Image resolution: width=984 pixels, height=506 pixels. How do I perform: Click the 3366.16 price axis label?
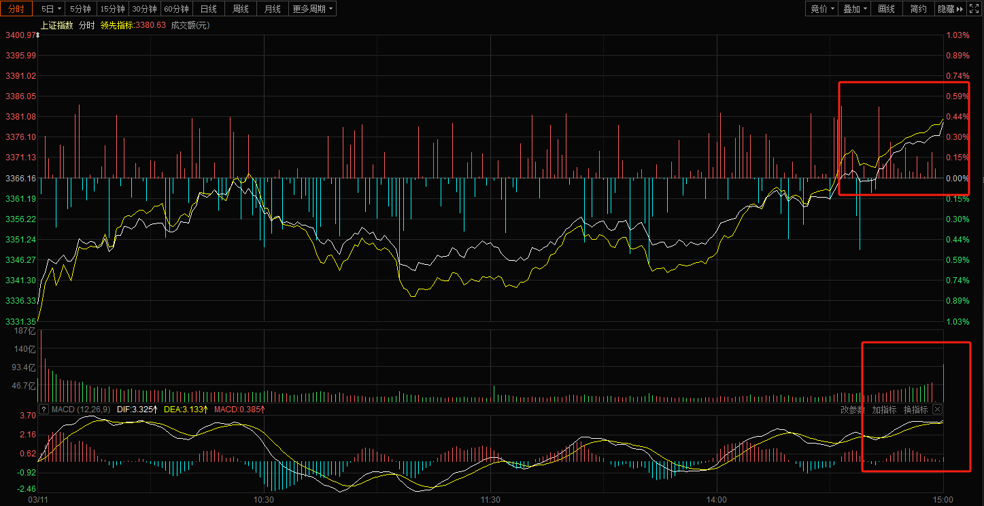click(20, 178)
